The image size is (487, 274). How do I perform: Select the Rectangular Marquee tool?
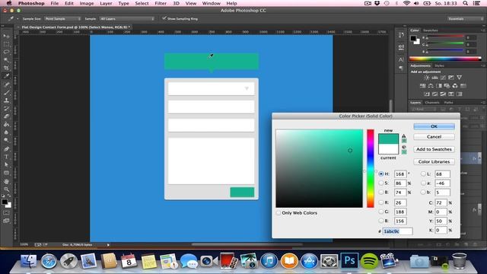(x=6, y=44)
